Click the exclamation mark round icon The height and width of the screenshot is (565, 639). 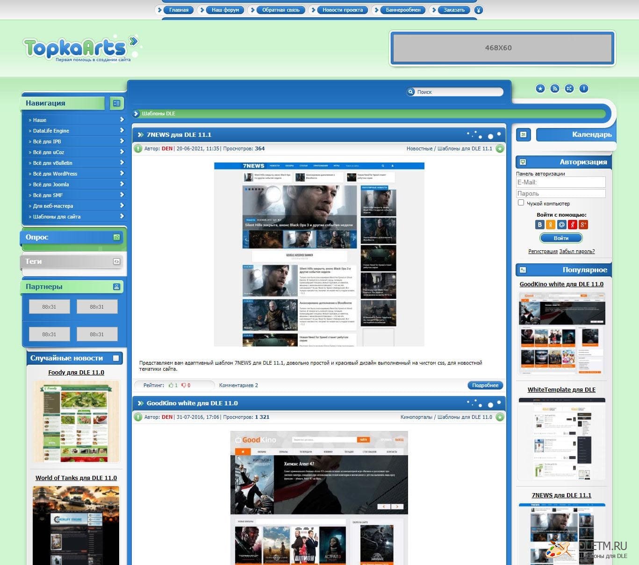(584, 88)
